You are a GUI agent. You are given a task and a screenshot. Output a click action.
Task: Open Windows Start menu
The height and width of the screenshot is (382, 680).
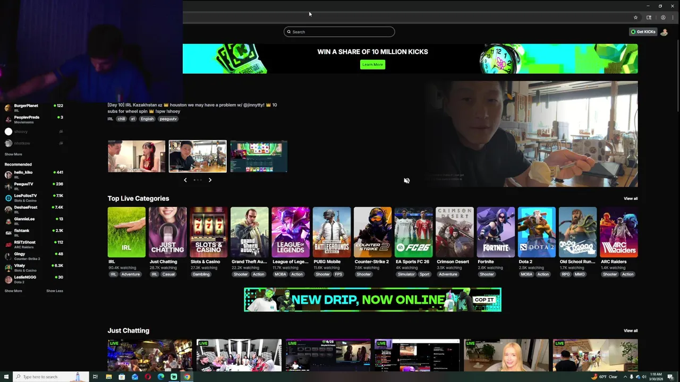[6, 377]
